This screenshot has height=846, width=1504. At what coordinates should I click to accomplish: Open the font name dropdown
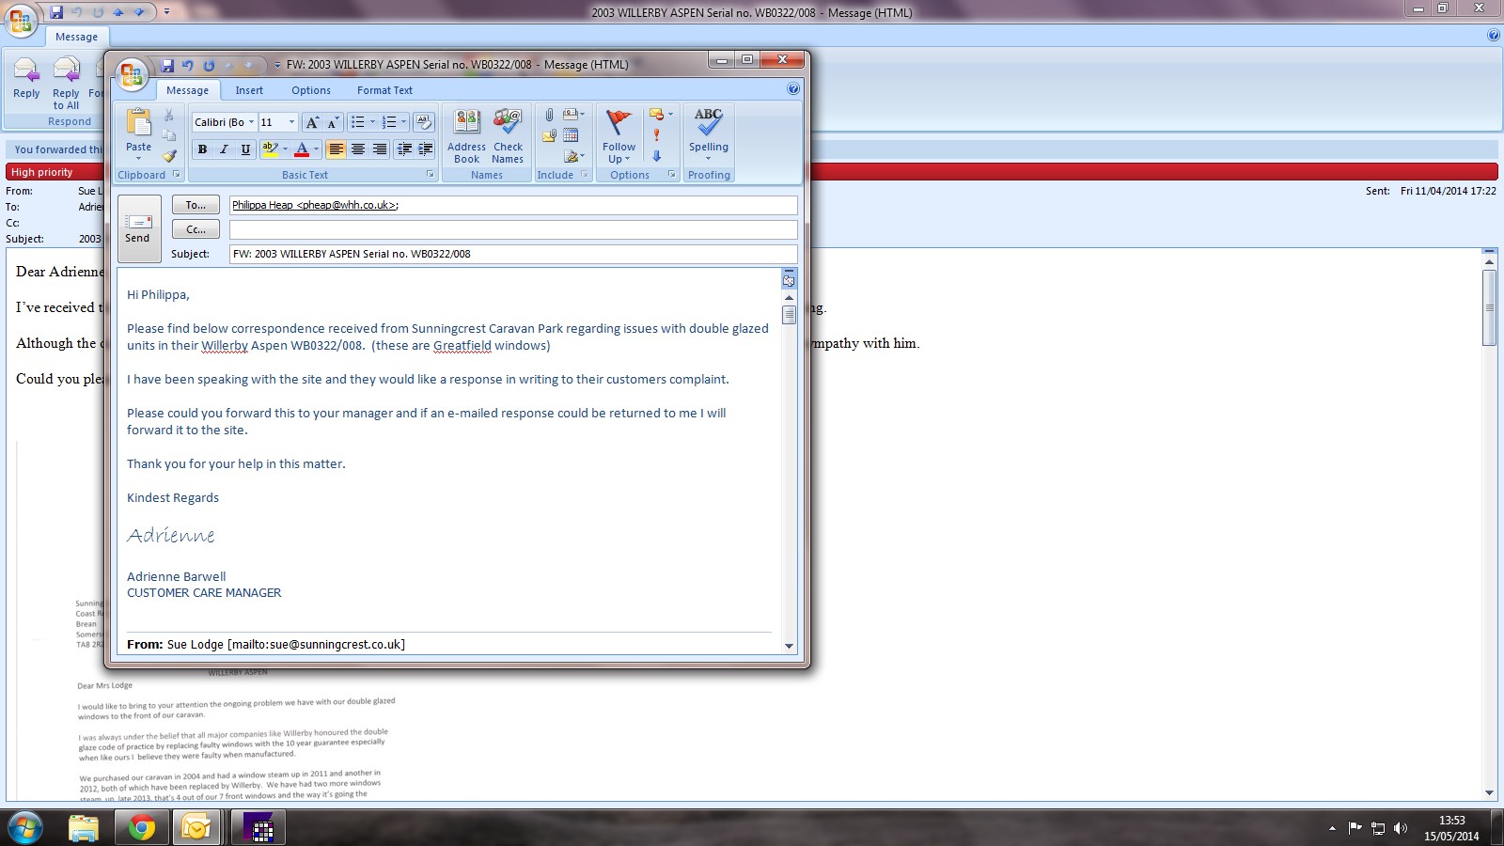251,122
